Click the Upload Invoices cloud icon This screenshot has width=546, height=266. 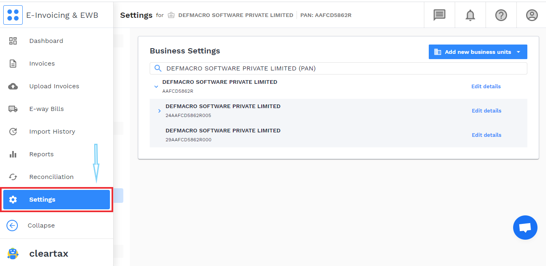pyautogui.click(x=13, y=86)
